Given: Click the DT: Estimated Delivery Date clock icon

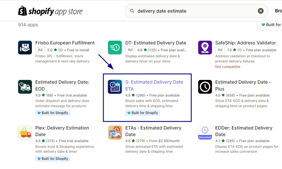Looking at the screenshot, I should [x=115, y=48].
